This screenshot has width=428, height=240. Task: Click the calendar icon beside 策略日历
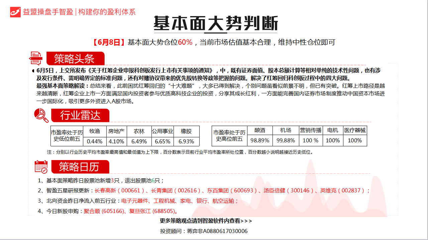click(x=41, y=167)
